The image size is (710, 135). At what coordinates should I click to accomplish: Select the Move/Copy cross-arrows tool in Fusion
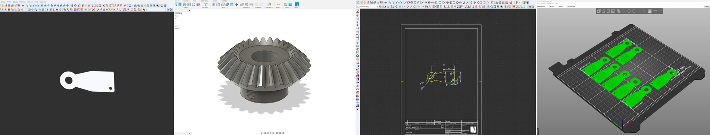[x=236, y=4]
